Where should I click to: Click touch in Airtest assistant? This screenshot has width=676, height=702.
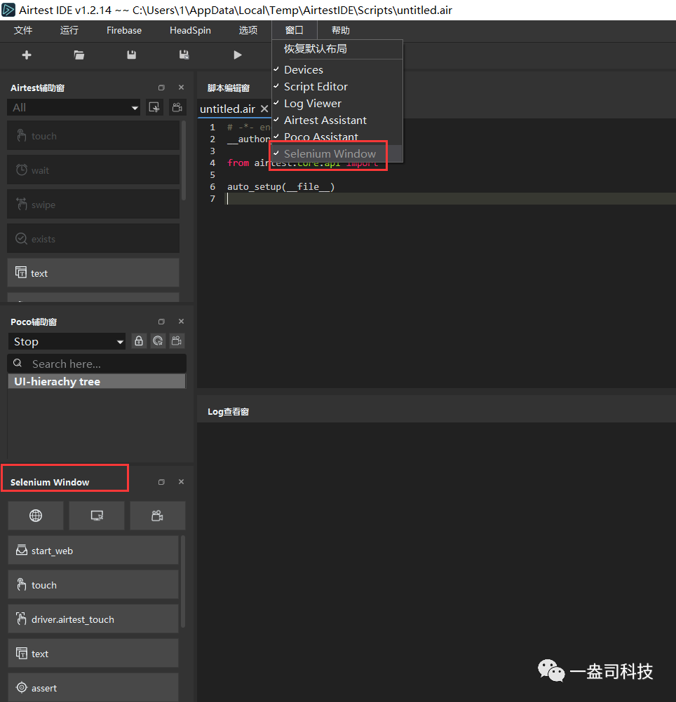tap(93, 136)
